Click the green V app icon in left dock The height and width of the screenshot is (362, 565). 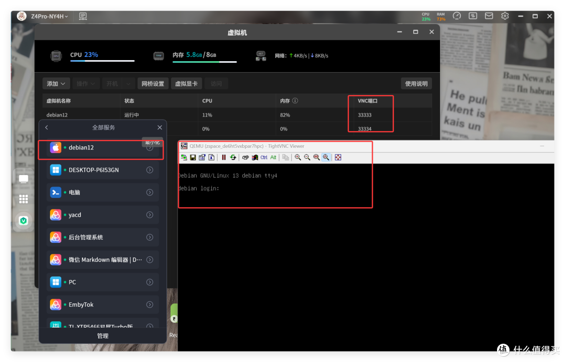24,220
